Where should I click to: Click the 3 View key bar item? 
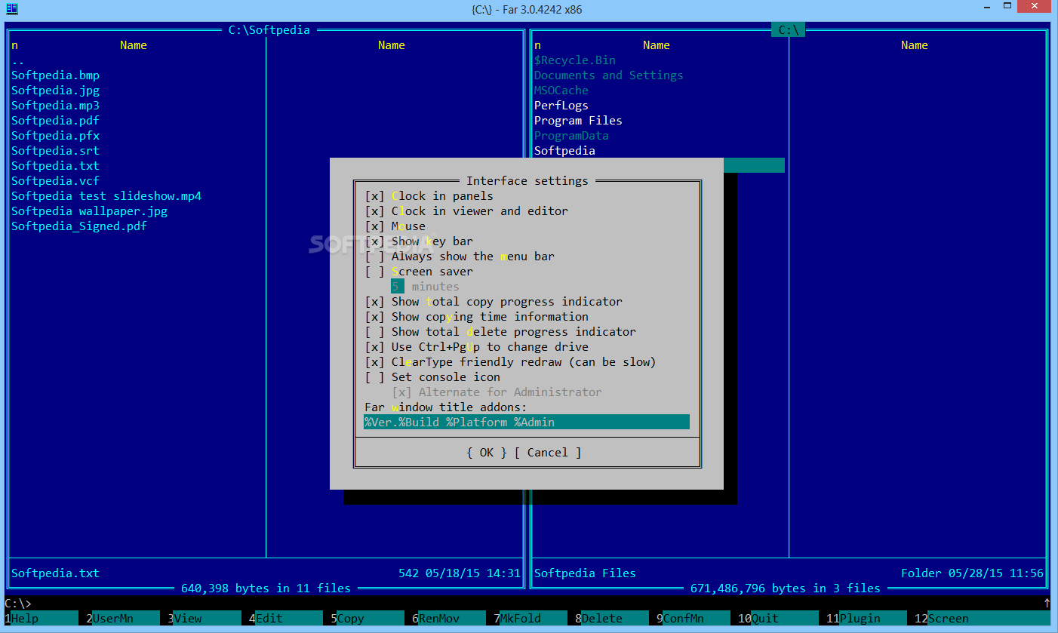pyautogui.click(x=204, y=619)
